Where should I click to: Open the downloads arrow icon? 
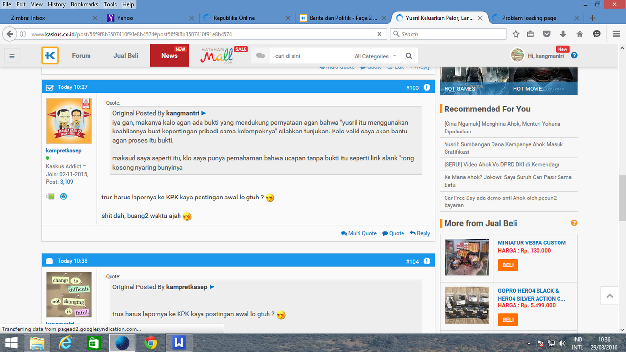point(563,34)
